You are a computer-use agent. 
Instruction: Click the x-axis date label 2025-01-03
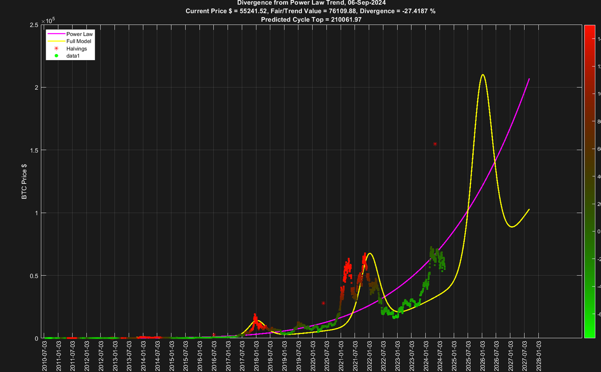pos(454,355)
